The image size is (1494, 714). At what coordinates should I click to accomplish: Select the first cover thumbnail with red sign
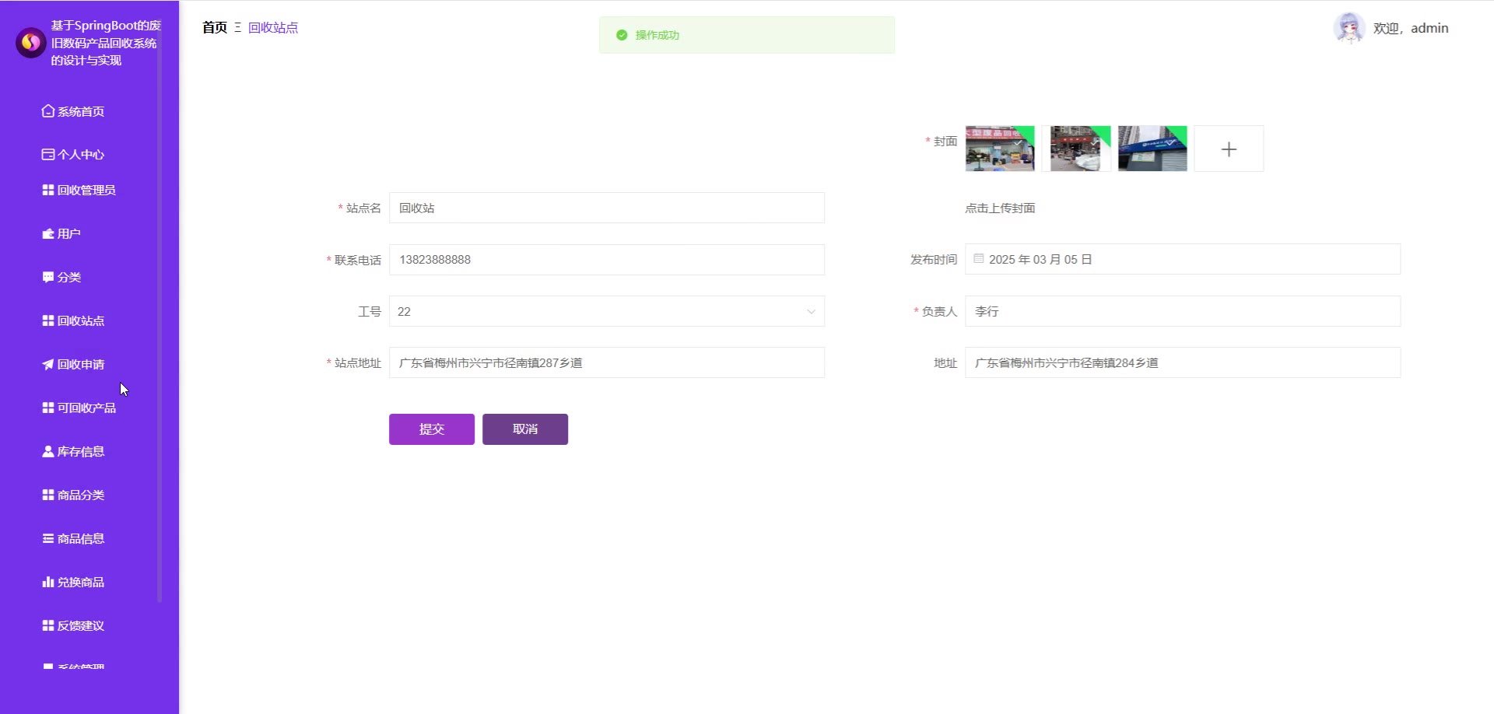click(1000, 149)
